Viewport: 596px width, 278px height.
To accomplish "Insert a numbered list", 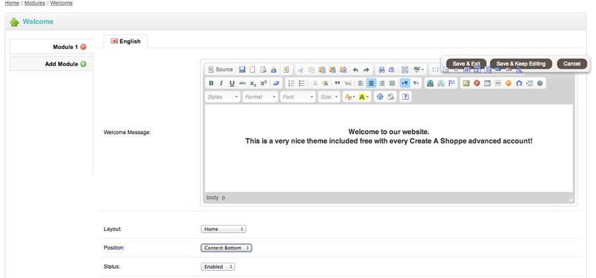I will tap(291, 83).
